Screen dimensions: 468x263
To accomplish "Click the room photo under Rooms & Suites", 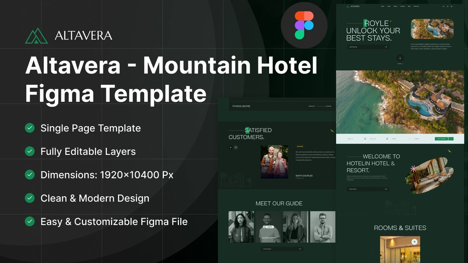I will [400, 249].
